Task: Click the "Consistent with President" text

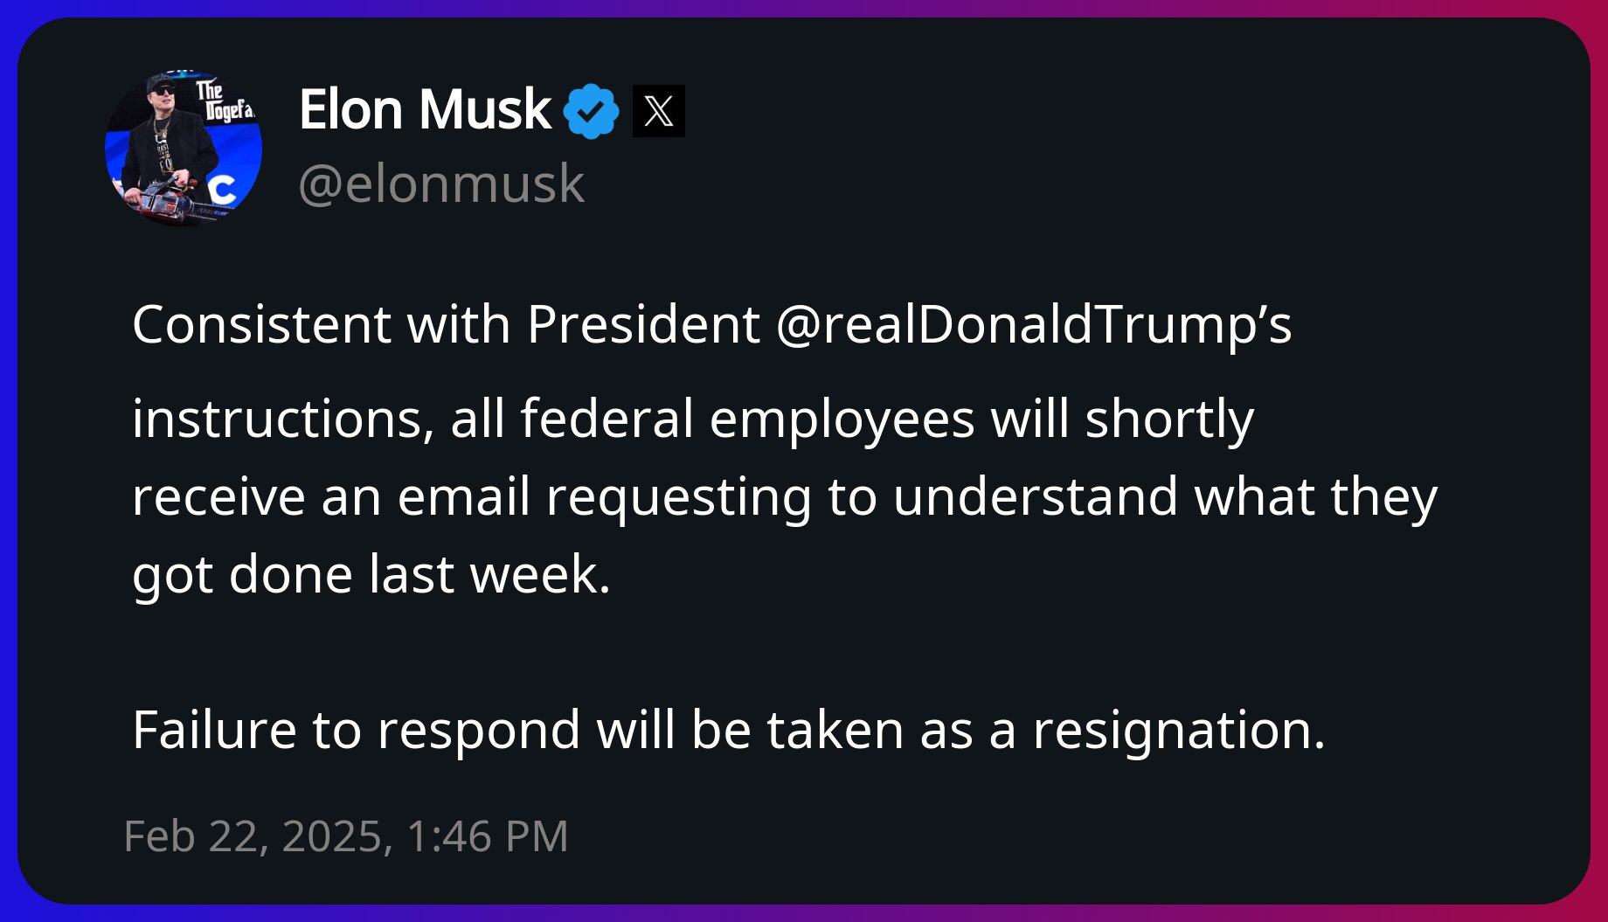Action: 446,325
